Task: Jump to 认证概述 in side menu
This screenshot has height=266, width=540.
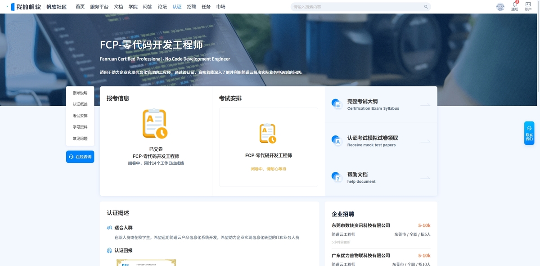Action: click(80, 104)
